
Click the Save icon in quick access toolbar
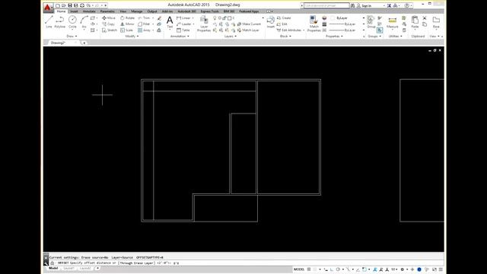point(70,5)
